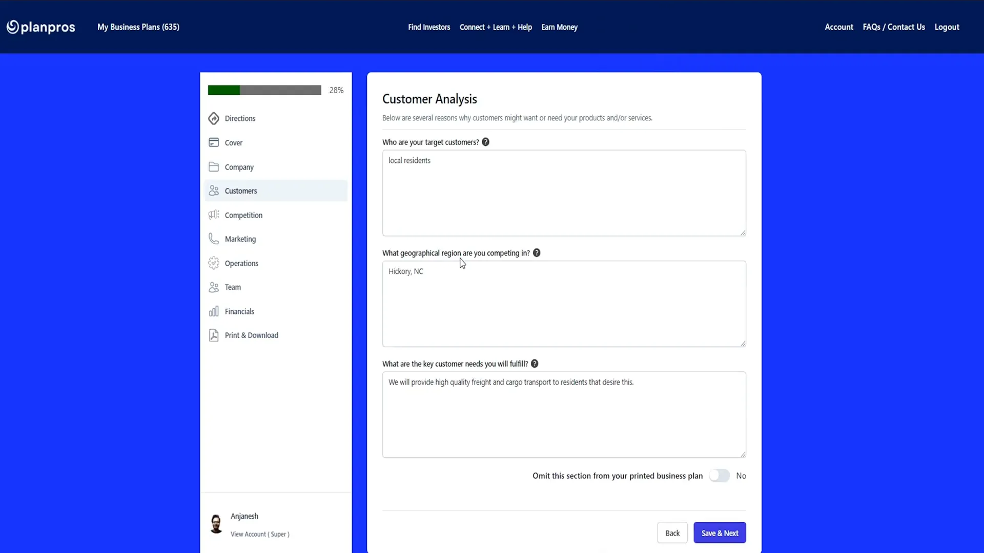Toggle omit section from printed plan

[x=720, y=475]
